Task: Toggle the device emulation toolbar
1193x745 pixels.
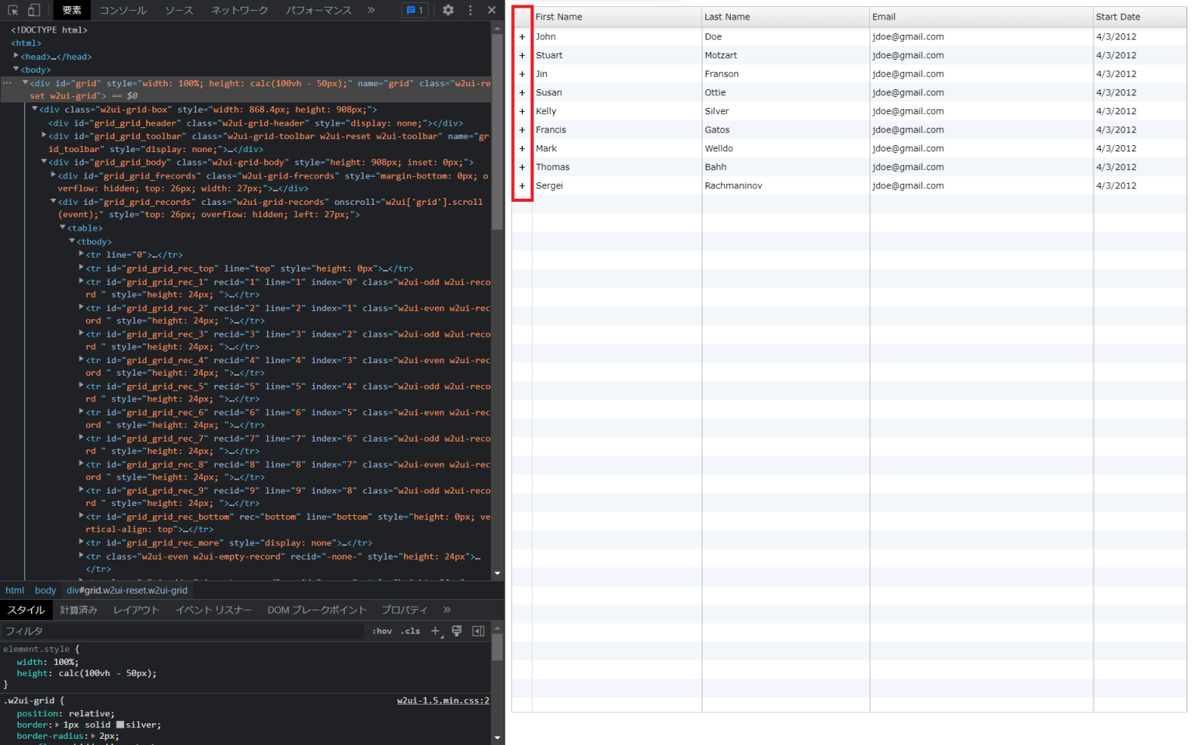Action: pyautogui.click(x=33, y=10)
